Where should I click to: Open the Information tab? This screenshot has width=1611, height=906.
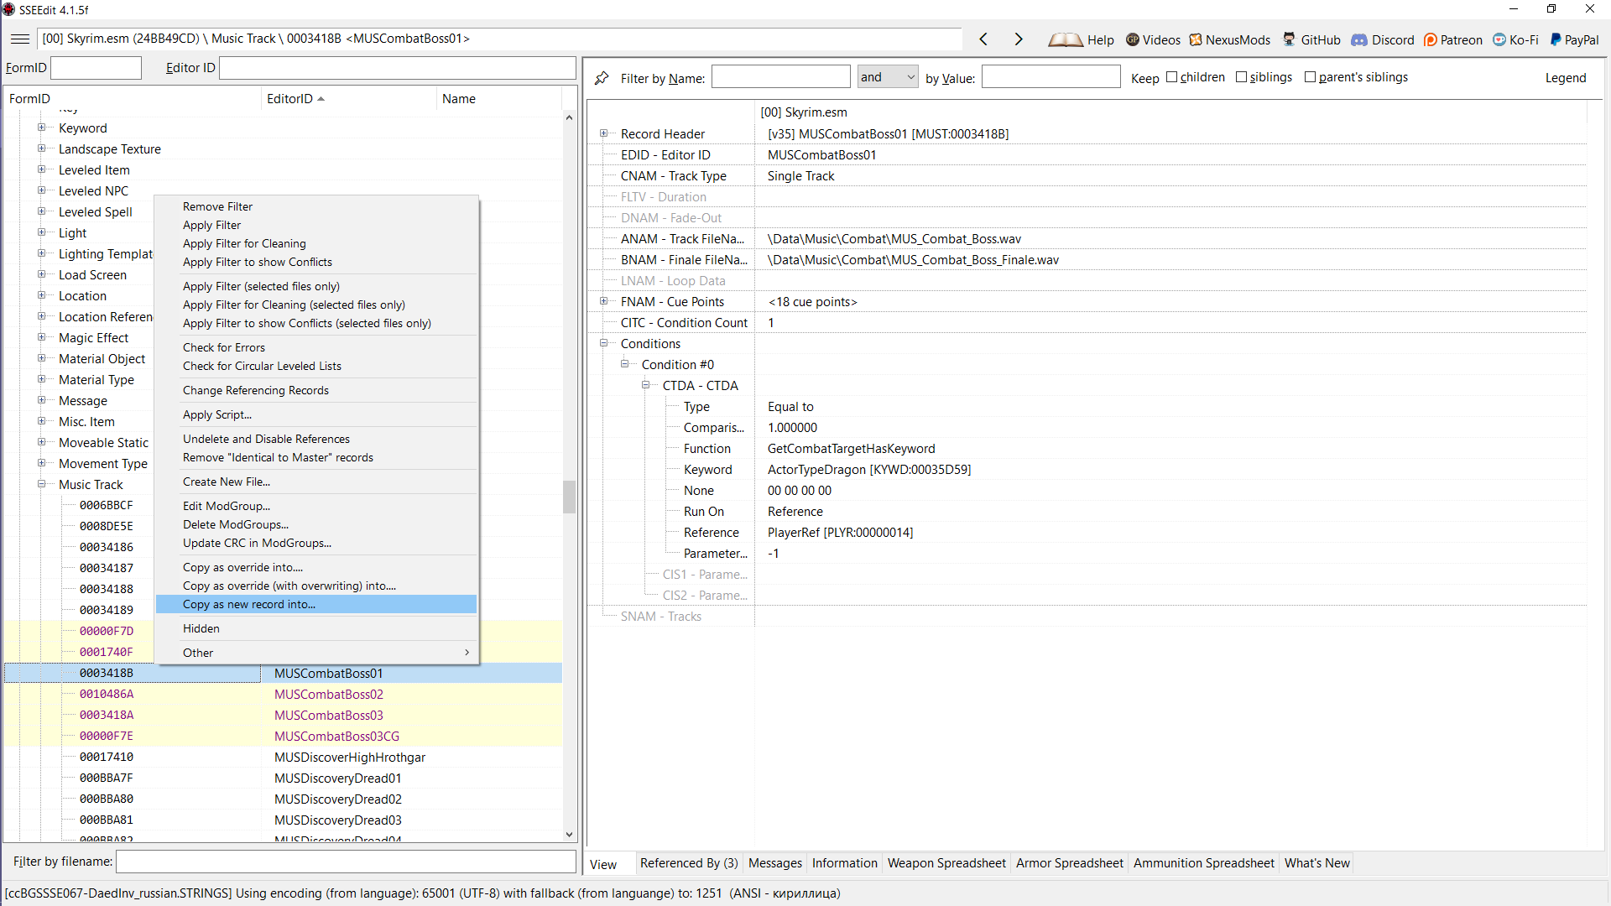[x=845, y=863]
